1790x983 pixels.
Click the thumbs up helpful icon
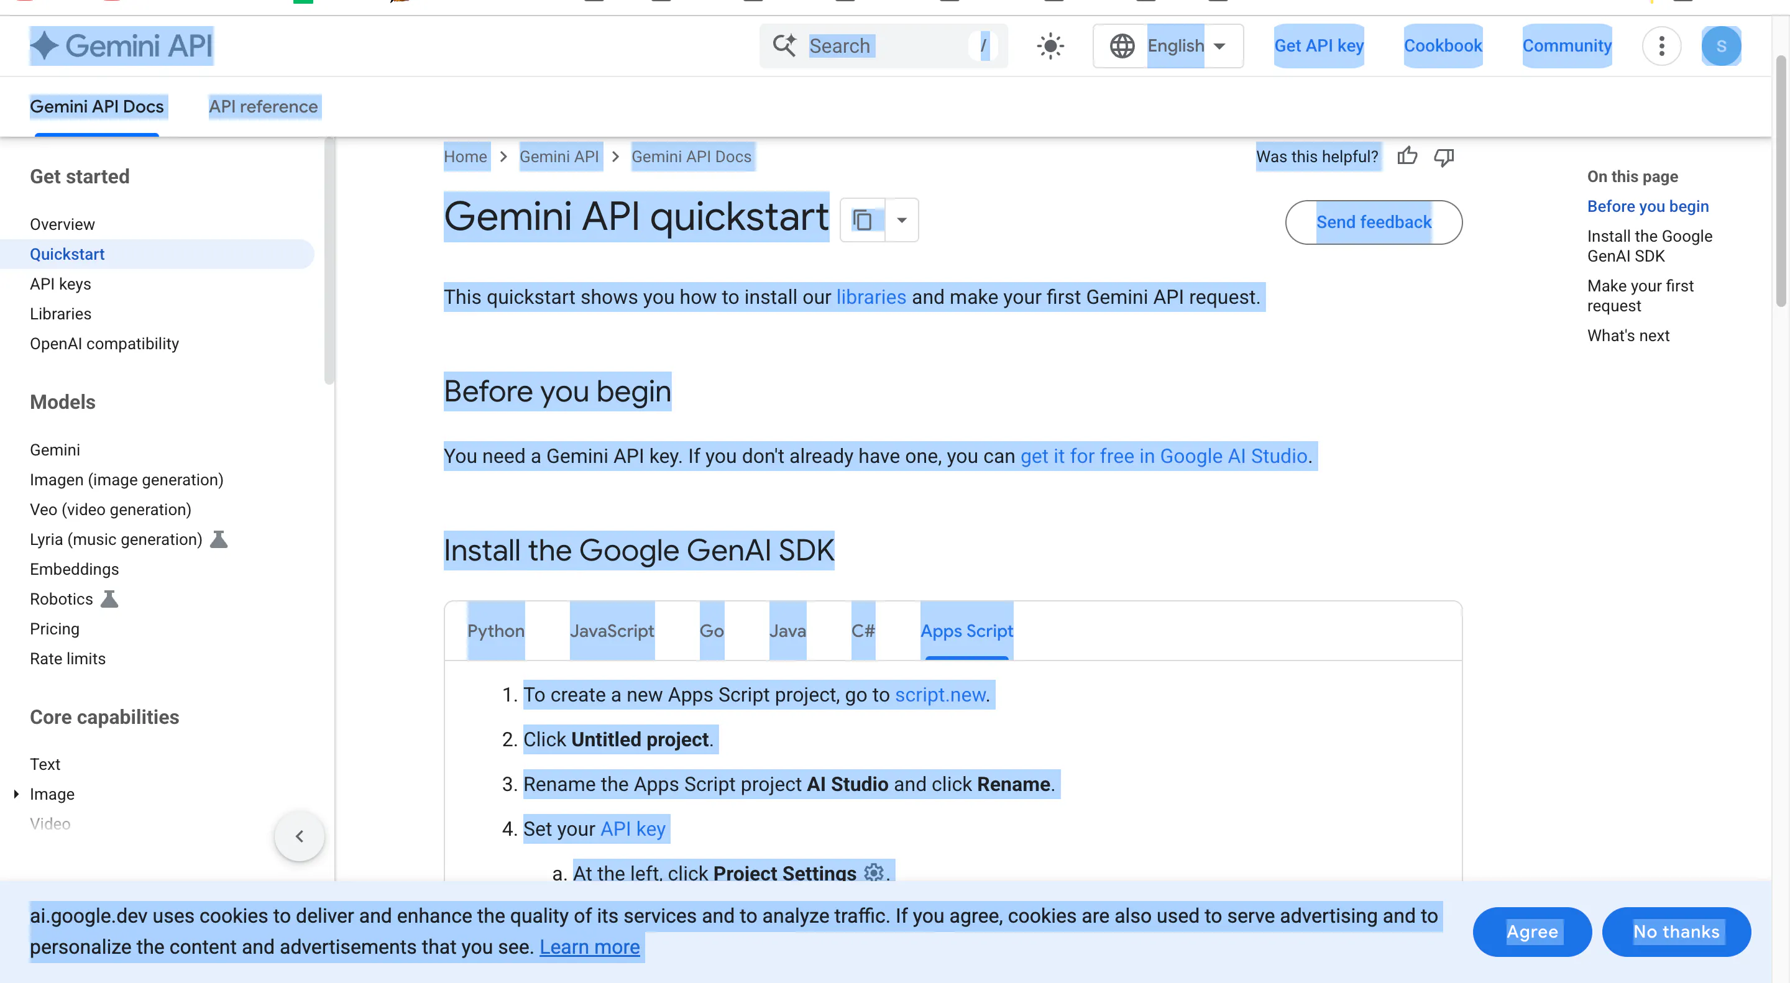[x=1407, y=157]
